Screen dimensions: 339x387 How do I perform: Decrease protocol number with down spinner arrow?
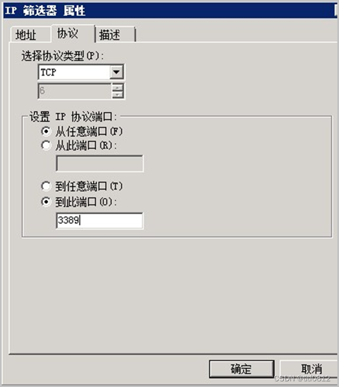tap(118, 95)
